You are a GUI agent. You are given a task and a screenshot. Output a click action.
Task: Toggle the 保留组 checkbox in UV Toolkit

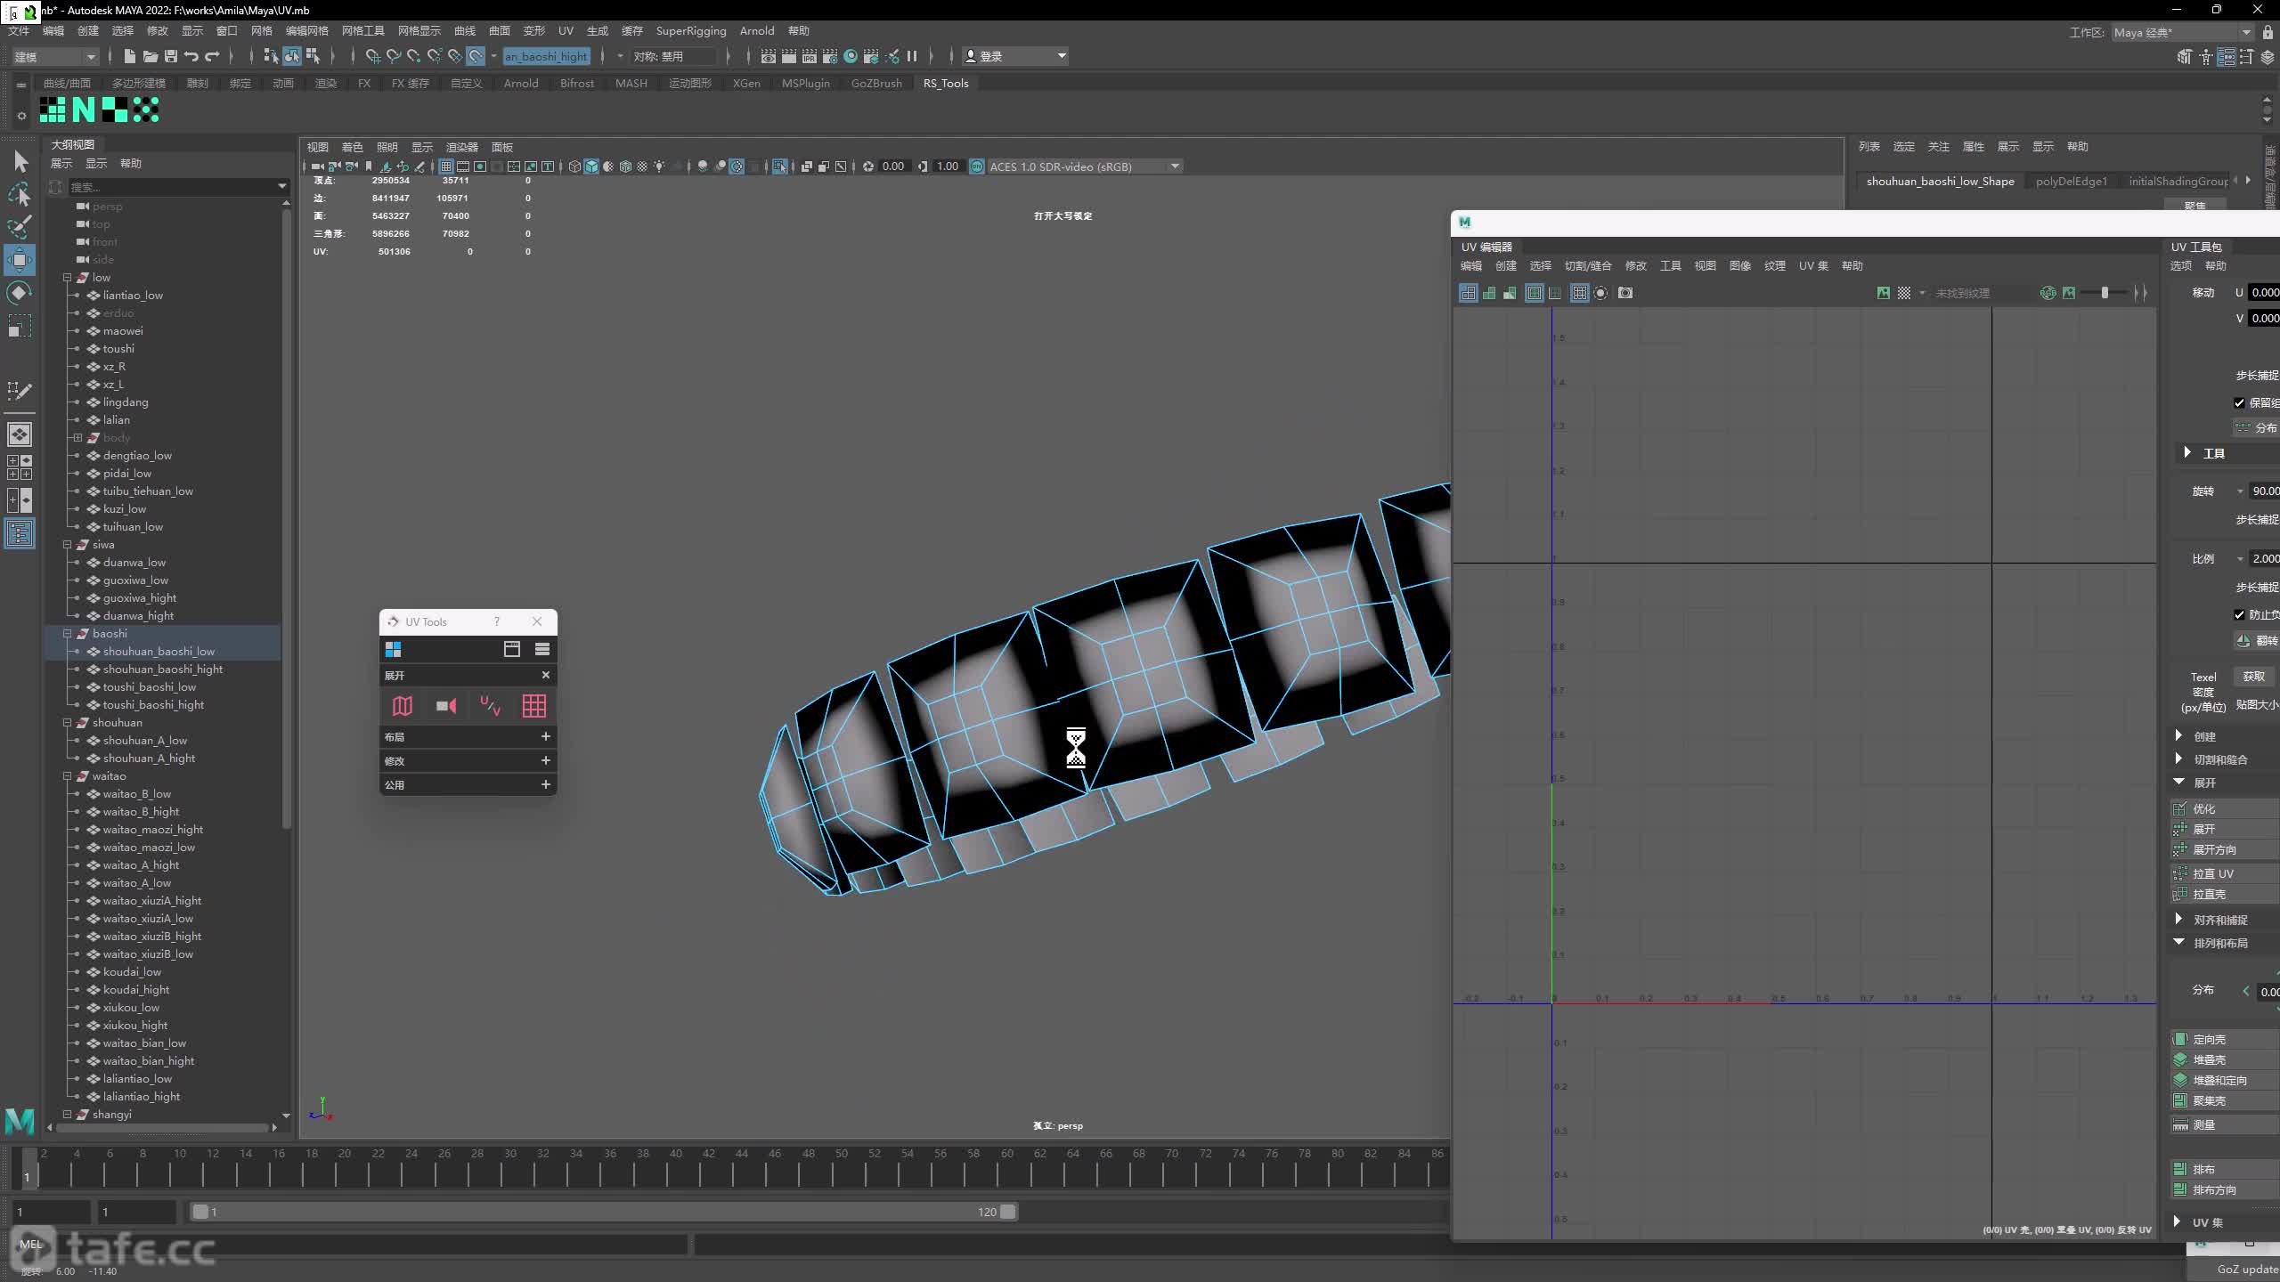point(2239,403)
